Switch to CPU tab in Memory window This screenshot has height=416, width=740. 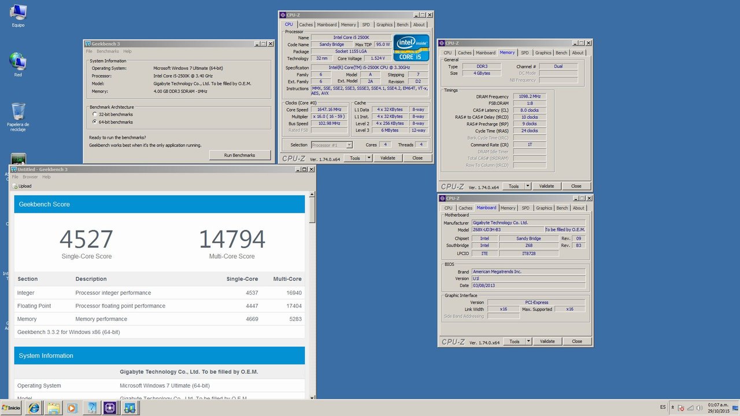click(447, 53)
